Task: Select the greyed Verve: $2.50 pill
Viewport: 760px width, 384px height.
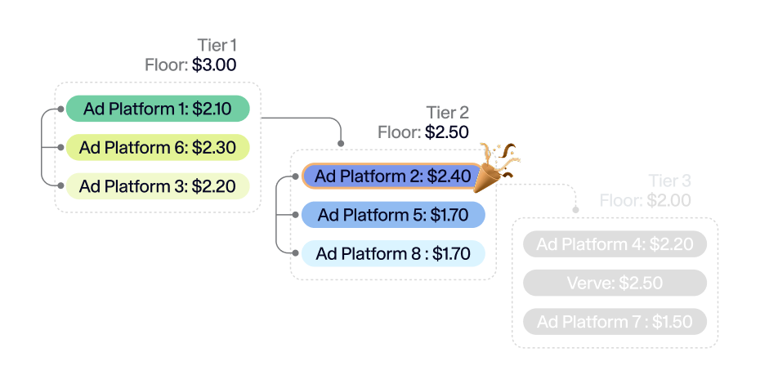Action: pyautogui.click(x=615, y=284)
